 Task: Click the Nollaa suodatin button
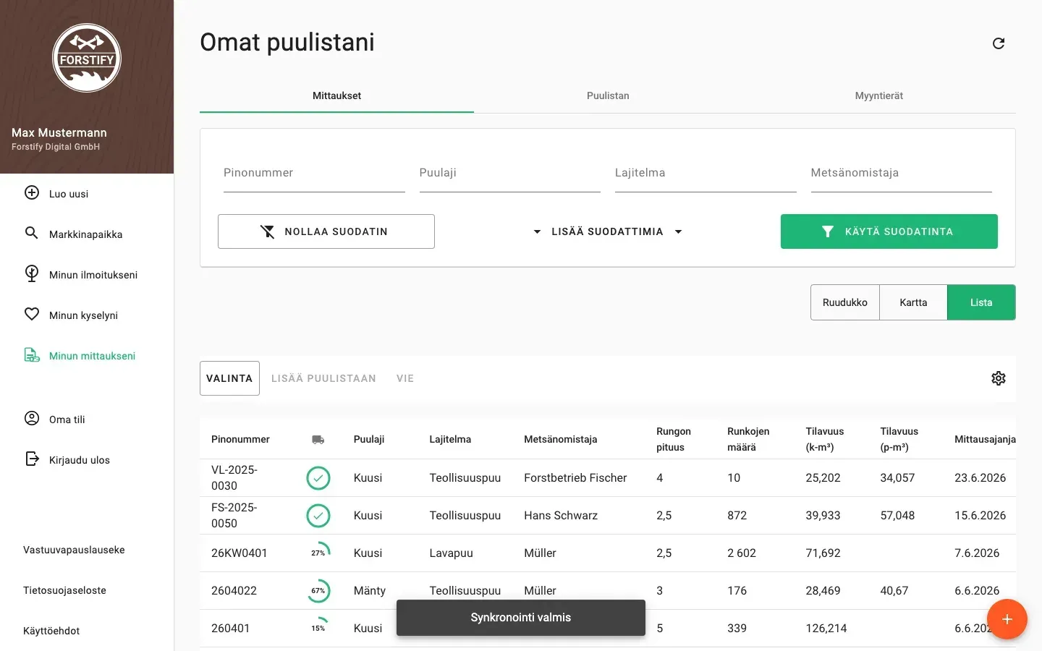pos(326,231)
